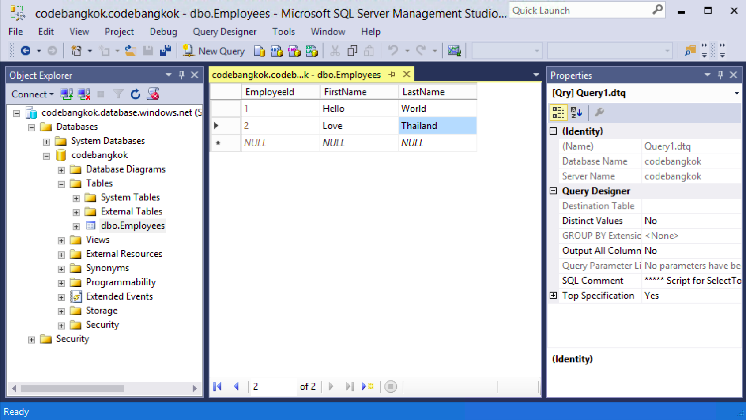Image resolution: width=746 pixels, height=420 pixels.
Task: Click the navigate backward arrow icon
Action: coord(26,51)
